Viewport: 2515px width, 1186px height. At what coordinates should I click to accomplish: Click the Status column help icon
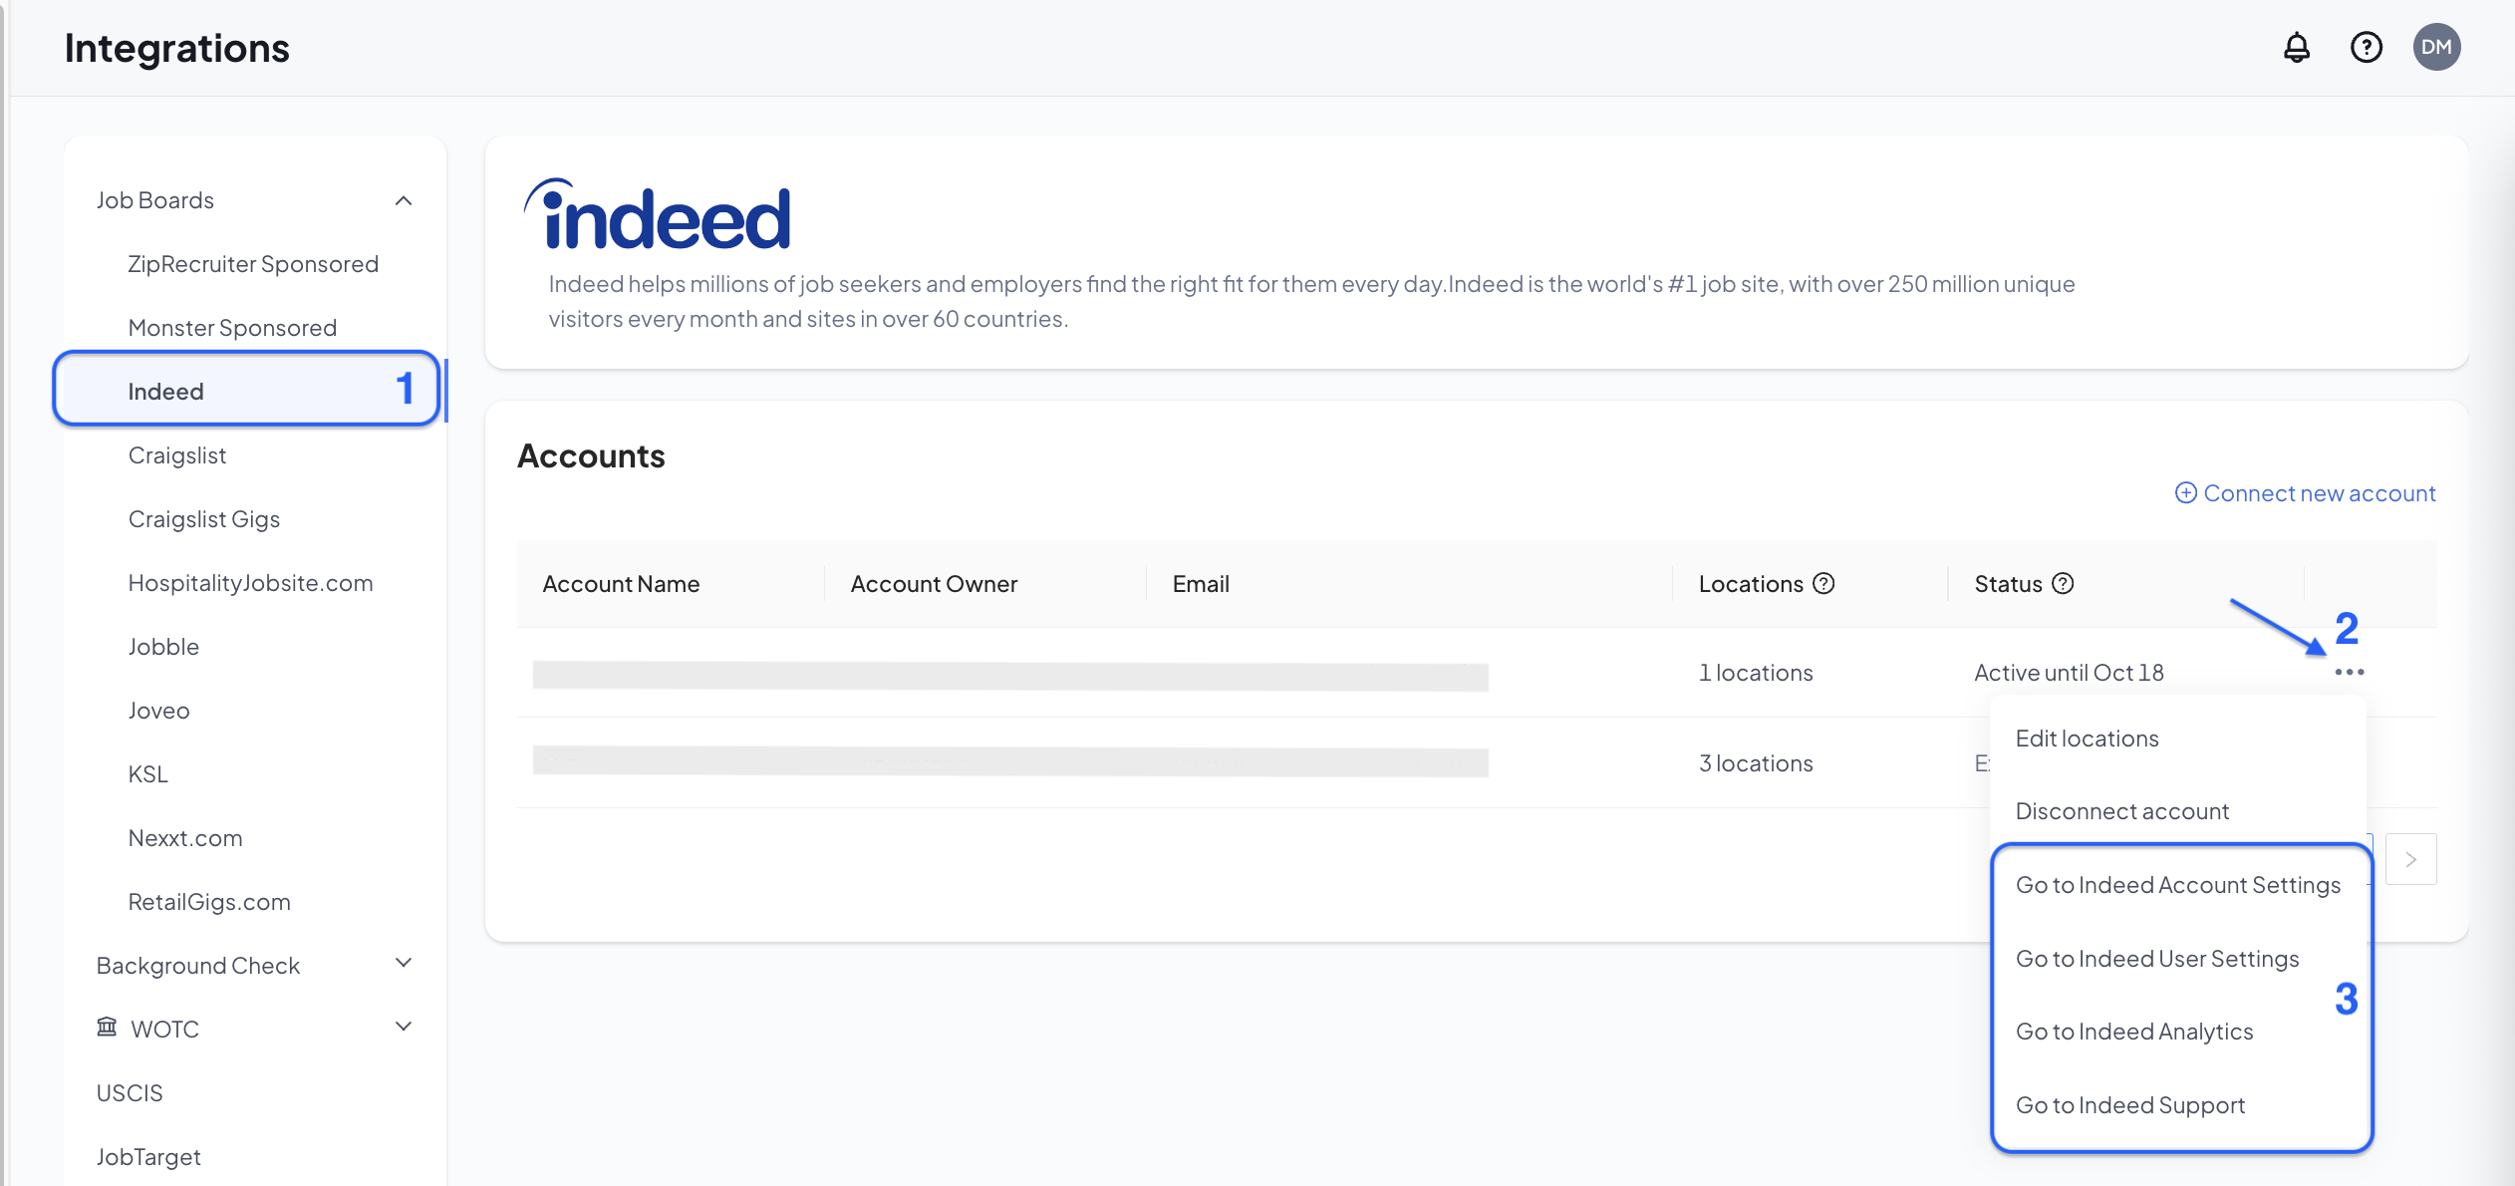pyautogui.click(x=2063, y=584)
